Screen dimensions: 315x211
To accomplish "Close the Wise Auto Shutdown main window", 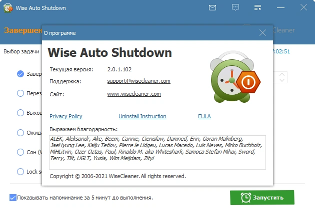I will click(x=303, y=7).
